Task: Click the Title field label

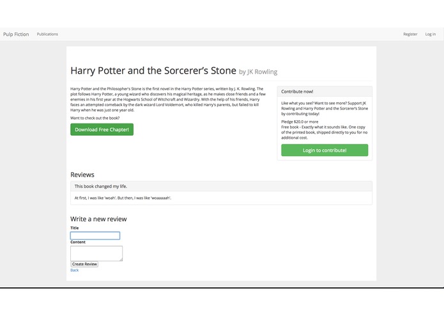Action: 75,228
